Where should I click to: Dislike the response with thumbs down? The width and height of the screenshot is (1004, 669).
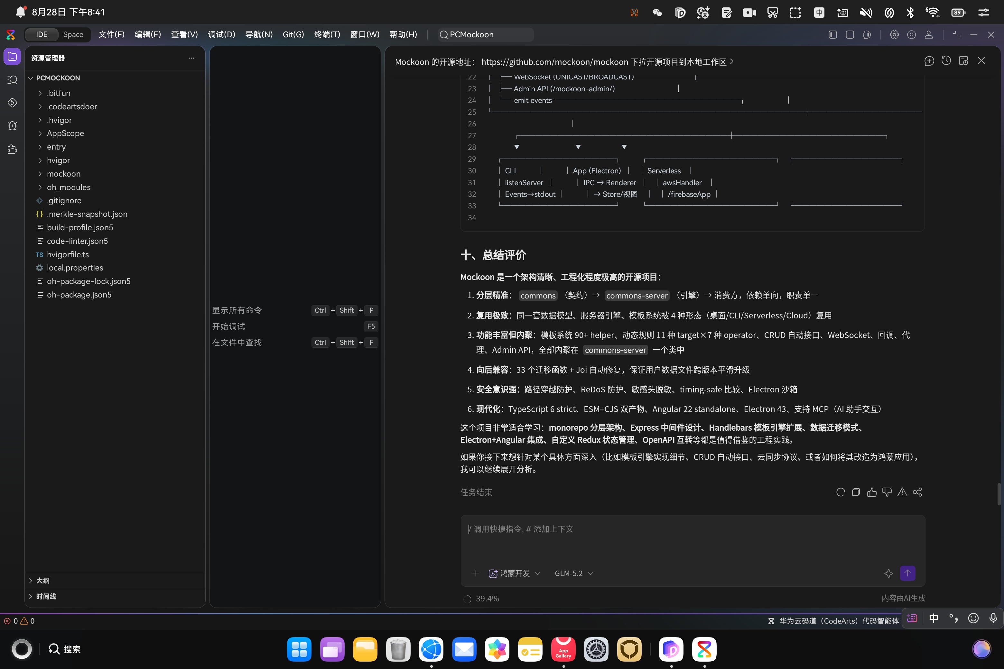(x=887, y=492)
